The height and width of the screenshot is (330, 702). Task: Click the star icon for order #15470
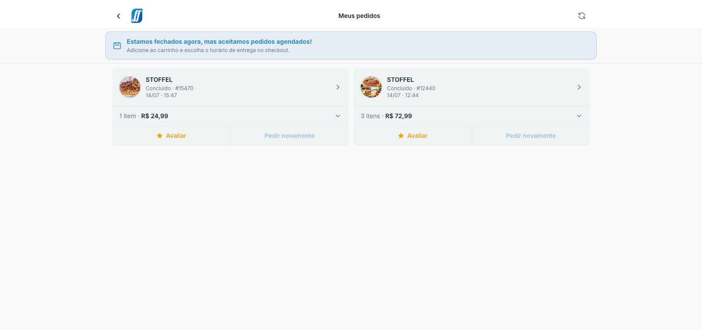[x=160, y=136]
